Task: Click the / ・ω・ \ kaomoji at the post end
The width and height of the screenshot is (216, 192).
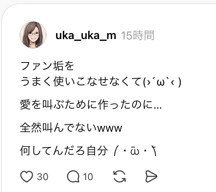Action: [135, 151]
